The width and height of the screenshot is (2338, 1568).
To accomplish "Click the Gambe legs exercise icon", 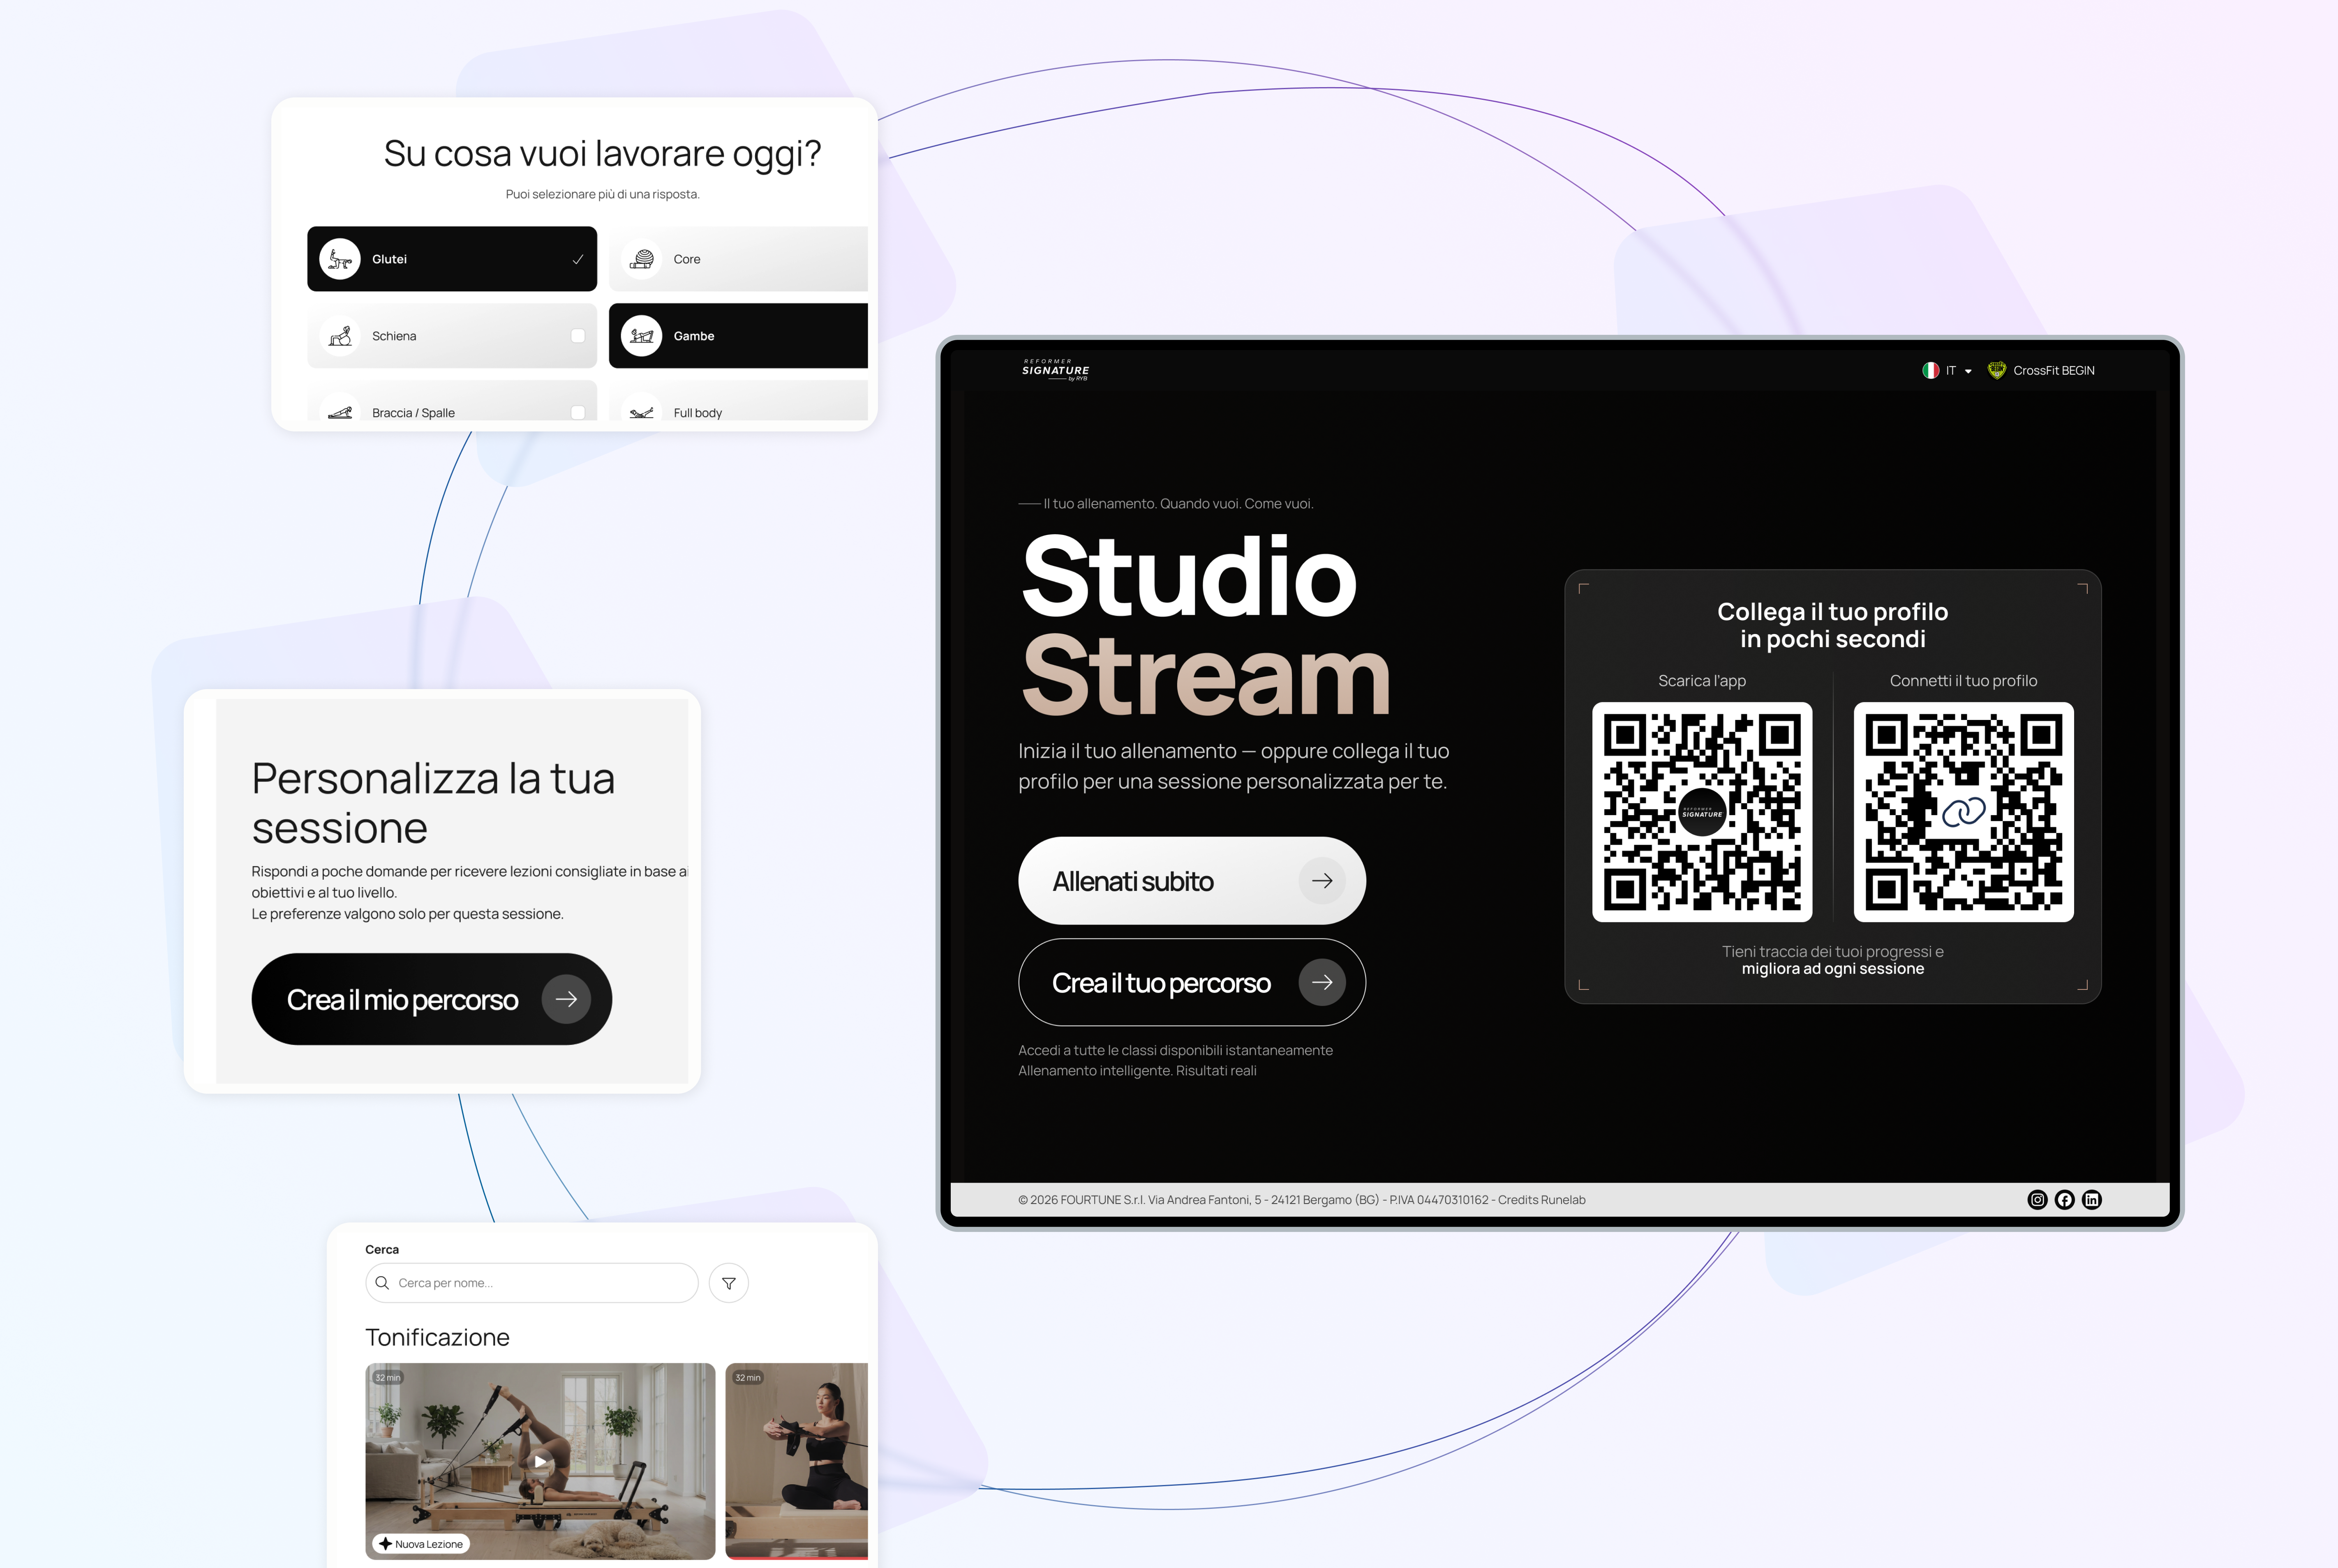I will [x=641, y=336].
